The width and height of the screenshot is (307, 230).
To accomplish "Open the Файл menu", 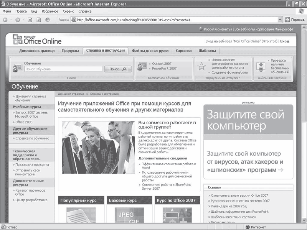I will click(7, 11).
